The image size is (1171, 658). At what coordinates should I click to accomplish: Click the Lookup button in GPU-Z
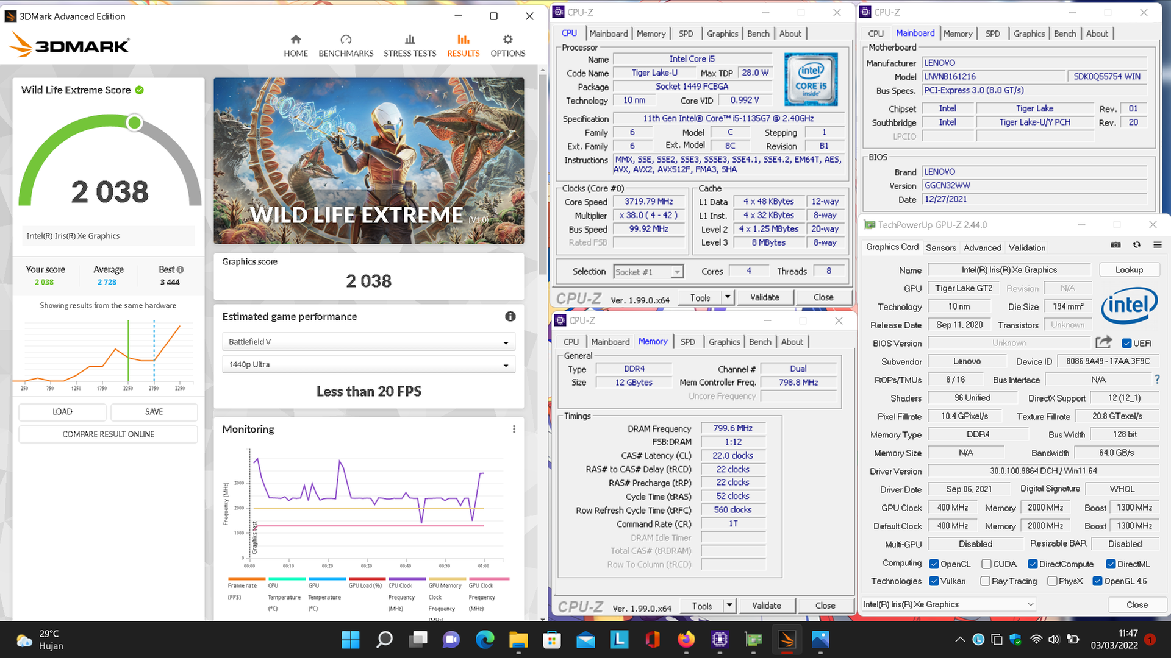(x=1129, y=270)
